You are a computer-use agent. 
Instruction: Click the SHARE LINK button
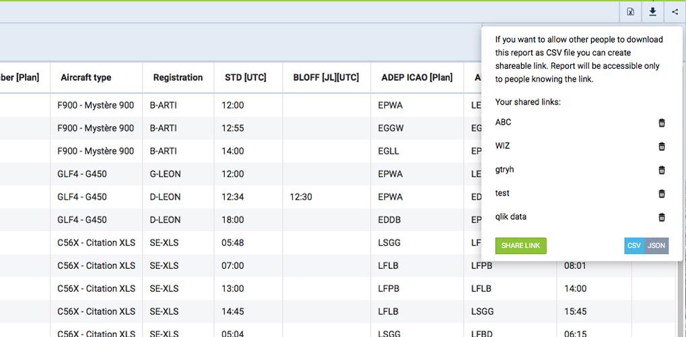click(520, 246)
